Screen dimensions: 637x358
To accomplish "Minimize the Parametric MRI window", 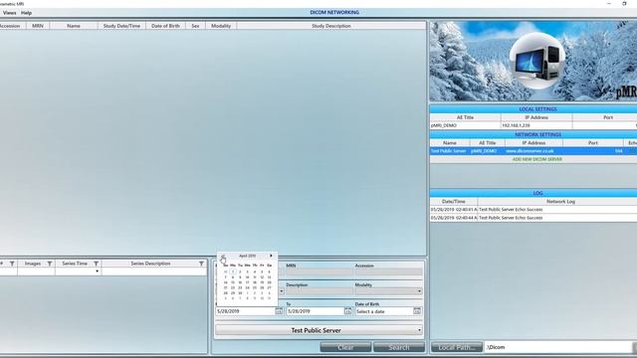I will [608, 4].
